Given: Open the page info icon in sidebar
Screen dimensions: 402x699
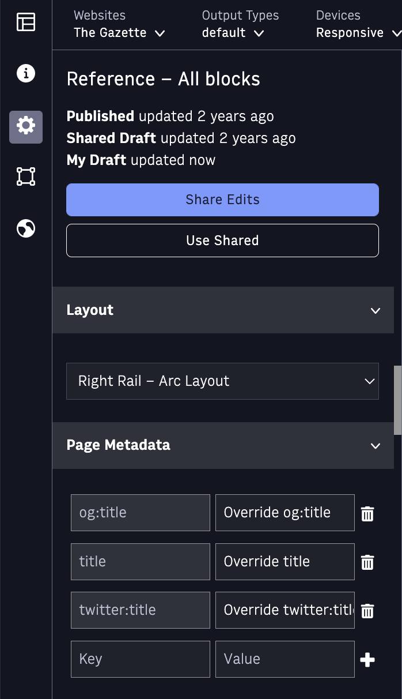Looking at the screenshot, I should pyautogui.click(x=26, y=73).
